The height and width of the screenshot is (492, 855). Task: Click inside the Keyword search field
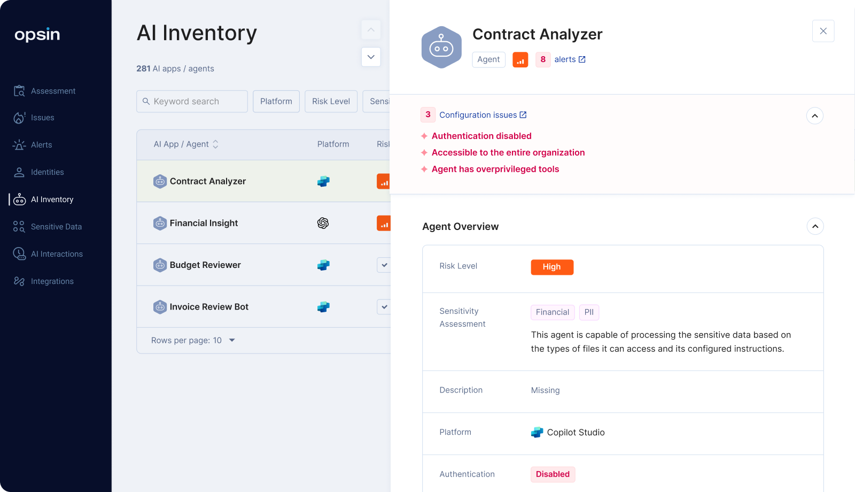[191, 101]
